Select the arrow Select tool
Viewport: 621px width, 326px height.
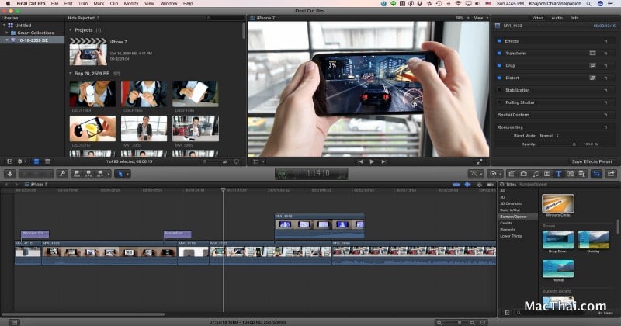pyautogui.click(x=120, y=174)
